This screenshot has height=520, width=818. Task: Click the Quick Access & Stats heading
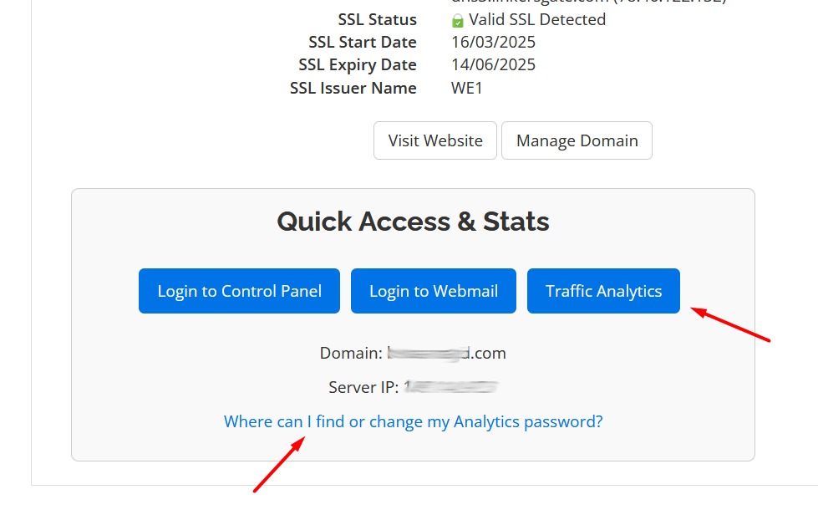413,222
